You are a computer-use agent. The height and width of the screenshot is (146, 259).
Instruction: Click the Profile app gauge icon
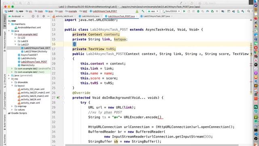click(208, 11)
